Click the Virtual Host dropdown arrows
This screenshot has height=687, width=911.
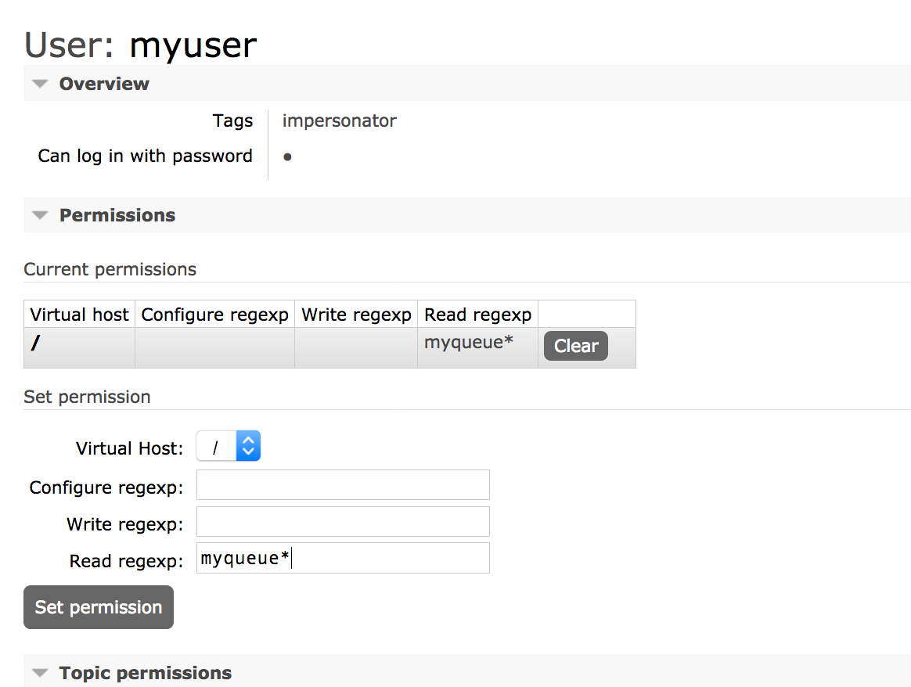coord(248,447)
